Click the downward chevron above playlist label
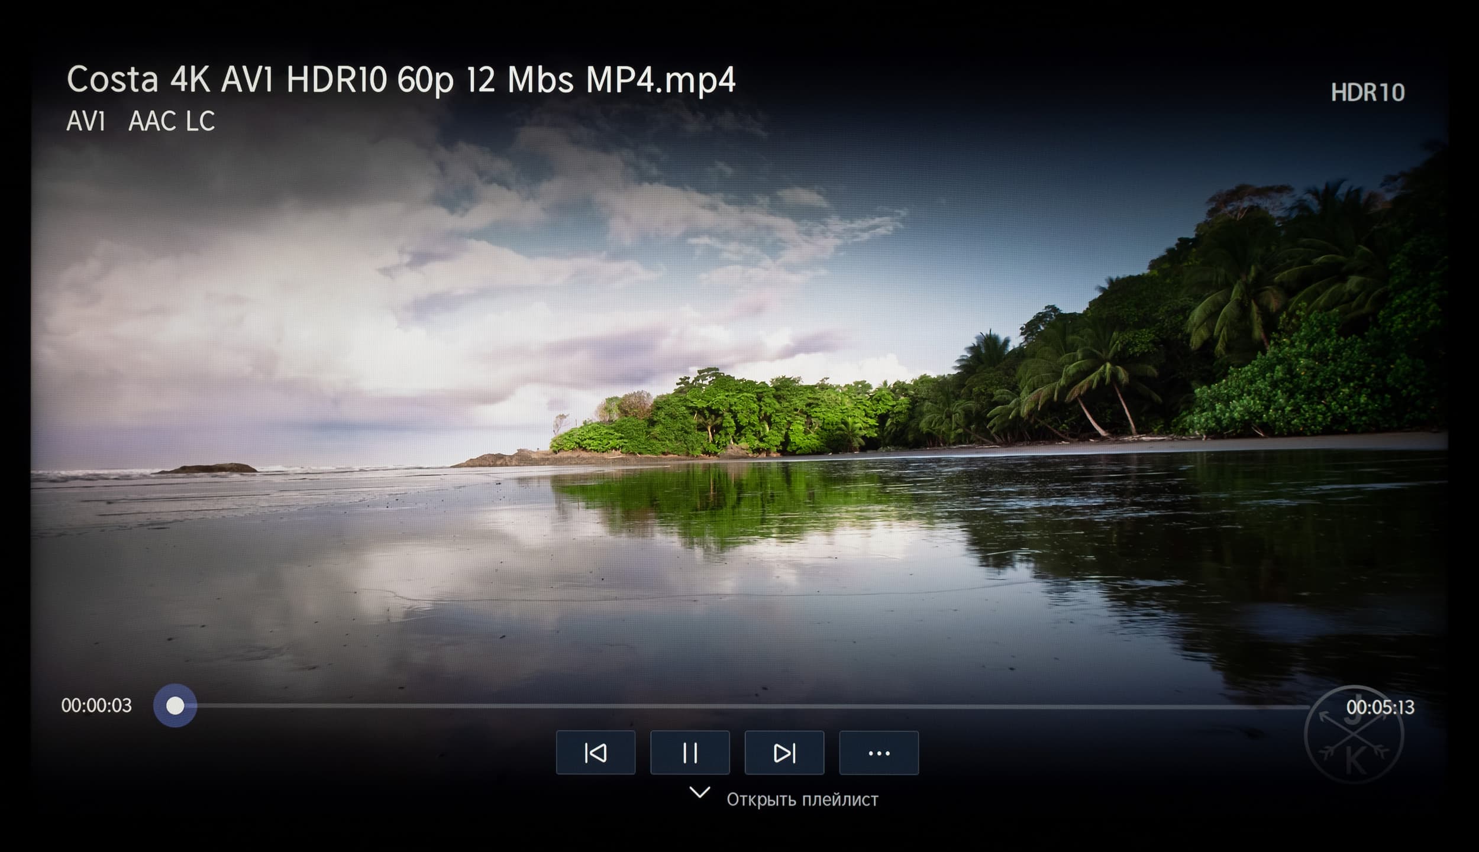1479x852 pixels. pos(699,793)
